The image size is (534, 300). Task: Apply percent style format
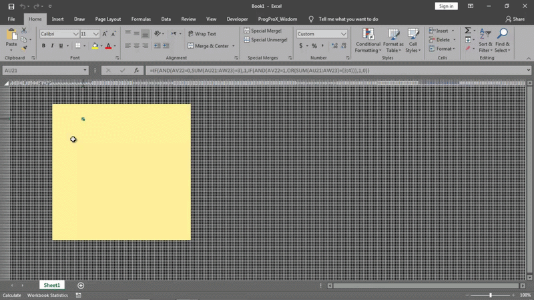(x=314, y=45)
